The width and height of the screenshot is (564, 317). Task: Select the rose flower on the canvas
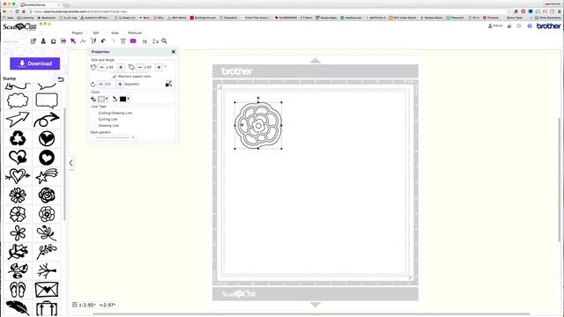pyautogui.click(x=258, y=125)
